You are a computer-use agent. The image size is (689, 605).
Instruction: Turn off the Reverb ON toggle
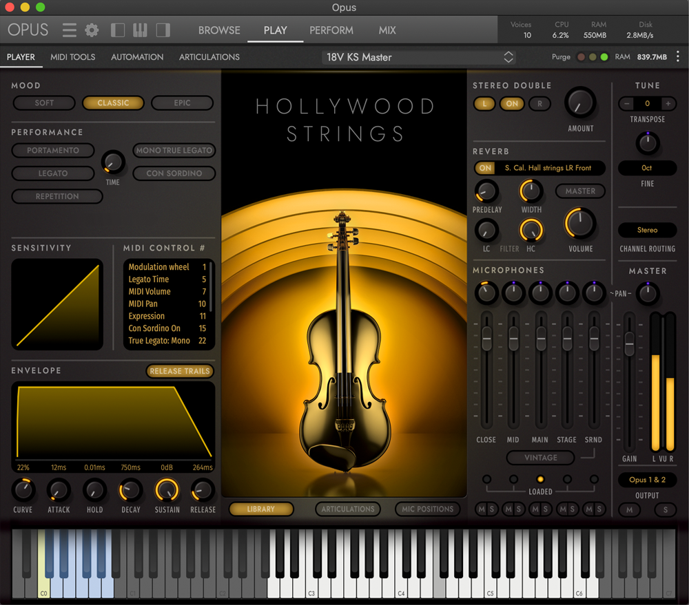(x=485, y=168)
